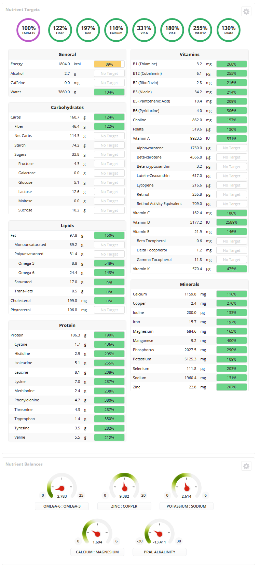
Task: Select the Fiber 122% circle indicator
Action: (60, 30)
